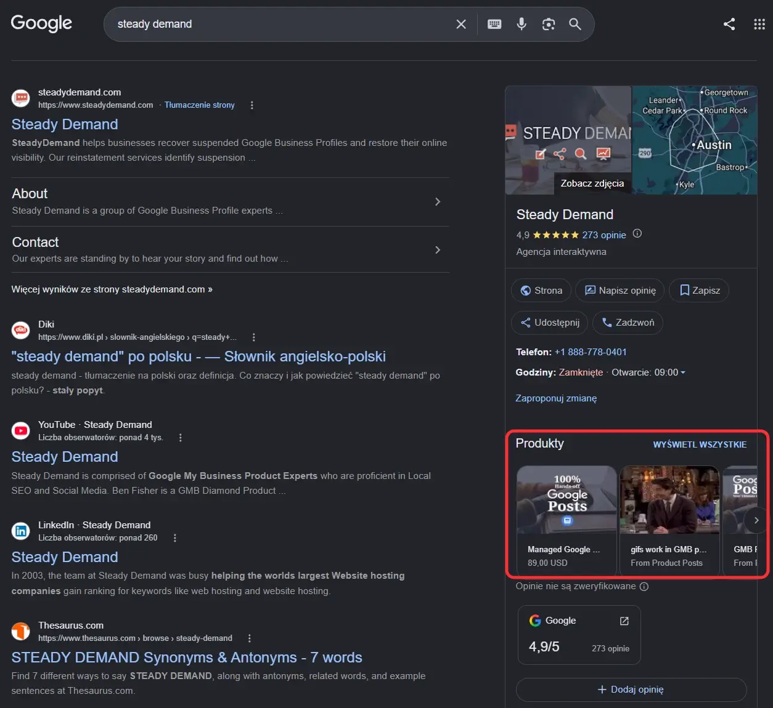Click the LinkedIn favicon icon
Image resolution: width=773 pixels, height=708 pixels.
click(21, 531)
